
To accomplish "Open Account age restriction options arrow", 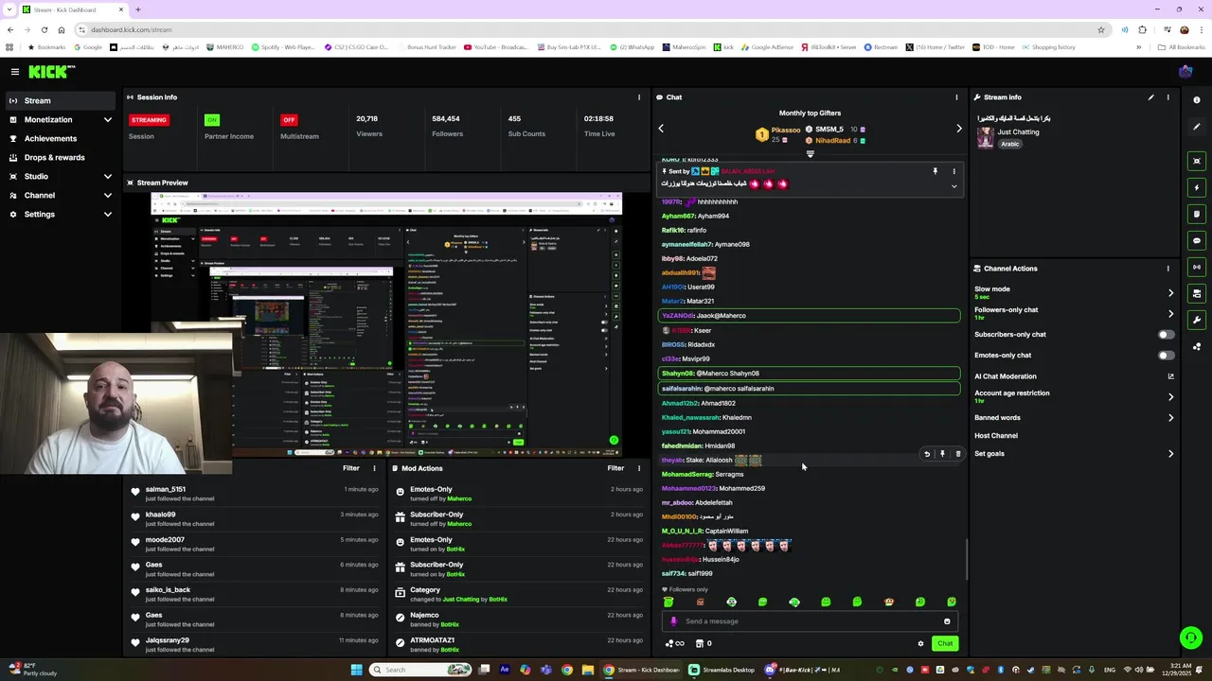I will coord(1170,397).
